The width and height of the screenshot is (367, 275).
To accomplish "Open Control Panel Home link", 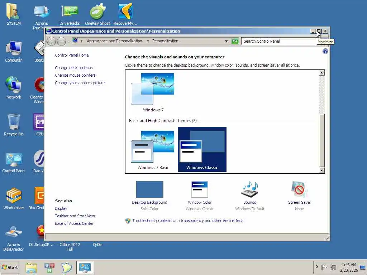I will coord(72,55).
